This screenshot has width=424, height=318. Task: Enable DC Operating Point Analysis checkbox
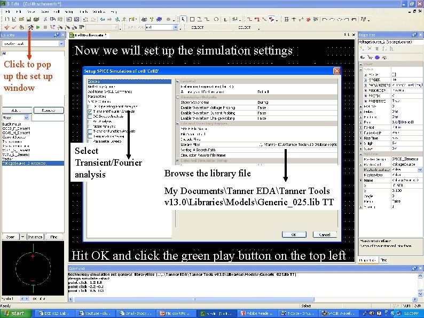click(90, 107)
